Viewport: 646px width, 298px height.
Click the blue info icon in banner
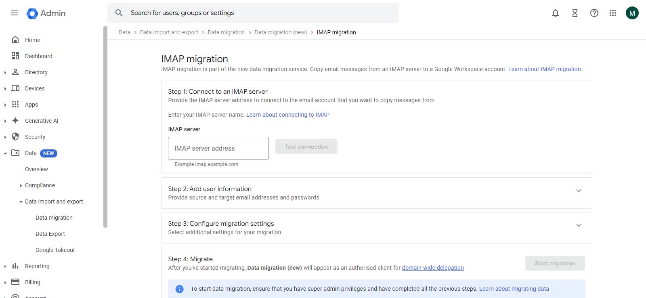click(180, 289)
